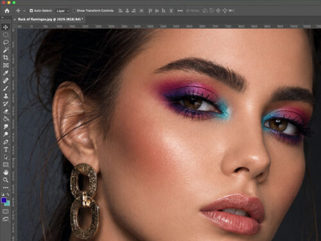
Task: Align right edges in options bar
Action: [x=134, y=10]
